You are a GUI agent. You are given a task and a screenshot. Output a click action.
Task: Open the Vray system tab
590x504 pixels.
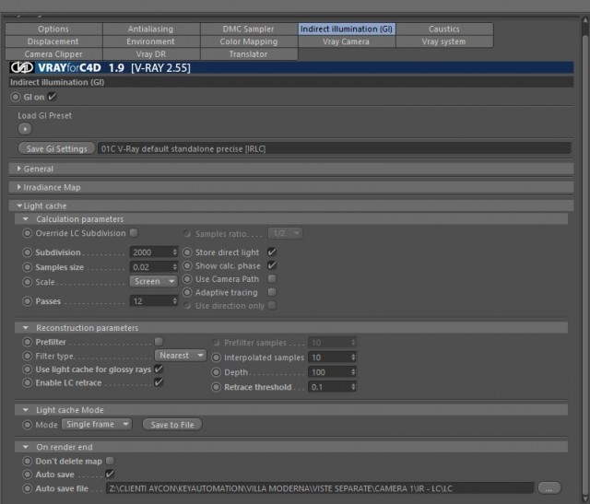pos(444,41)
